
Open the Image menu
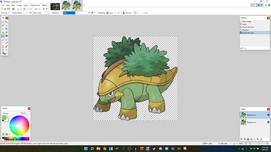click(x=19, y=5)
